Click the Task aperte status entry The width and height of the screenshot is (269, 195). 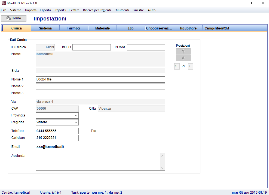pyautogui.click(x=97, y=193)
